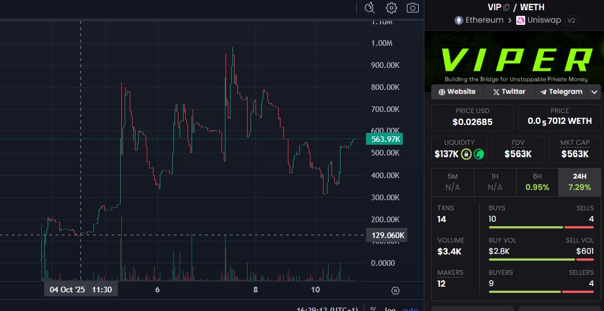604x311 pixels.
Task: Open the timezone clock 16:39:13 (UTC+1)
Action: (327, 309)
